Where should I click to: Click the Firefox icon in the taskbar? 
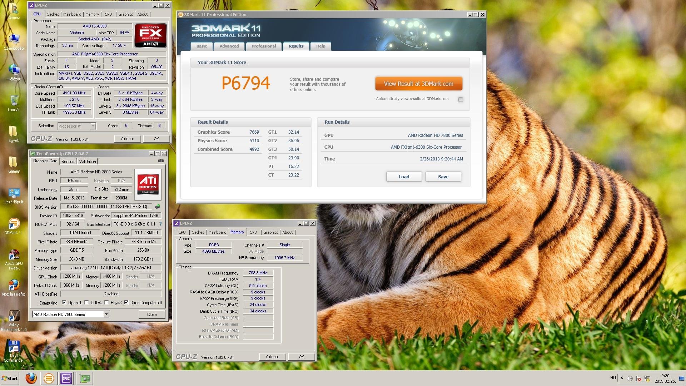click(x=31, y=378)
